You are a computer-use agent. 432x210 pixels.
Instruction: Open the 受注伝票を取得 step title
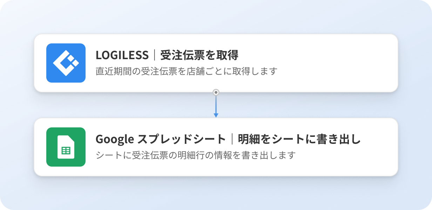[x=199, y=55]
